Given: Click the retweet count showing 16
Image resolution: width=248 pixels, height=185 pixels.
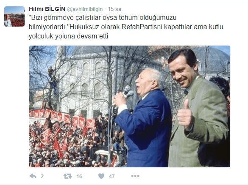Looking at the screenshot, I should (x=79, y=176).
